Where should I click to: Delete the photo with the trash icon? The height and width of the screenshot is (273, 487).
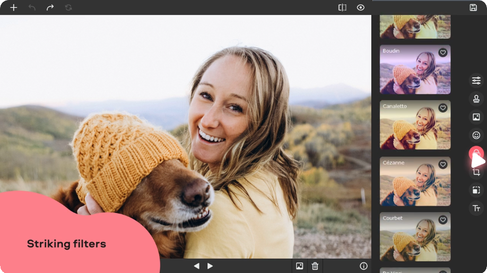315,266
